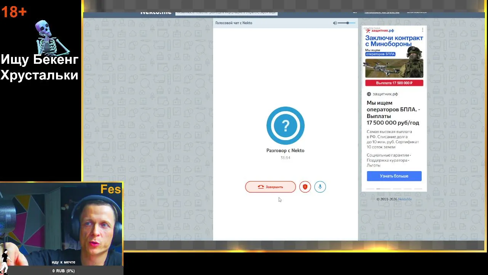Click the blue question-mark avatar circle
The width and height of the screenshot is (488, 275).
click(x=286, y=126)
